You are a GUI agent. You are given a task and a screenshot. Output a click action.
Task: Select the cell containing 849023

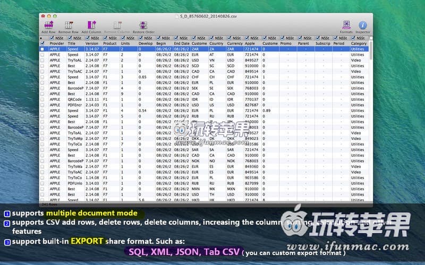tap(251, 138)
